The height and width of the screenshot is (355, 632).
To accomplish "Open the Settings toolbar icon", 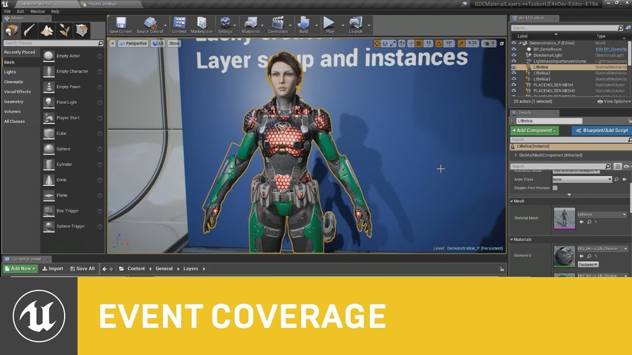I will click(225, 25).
